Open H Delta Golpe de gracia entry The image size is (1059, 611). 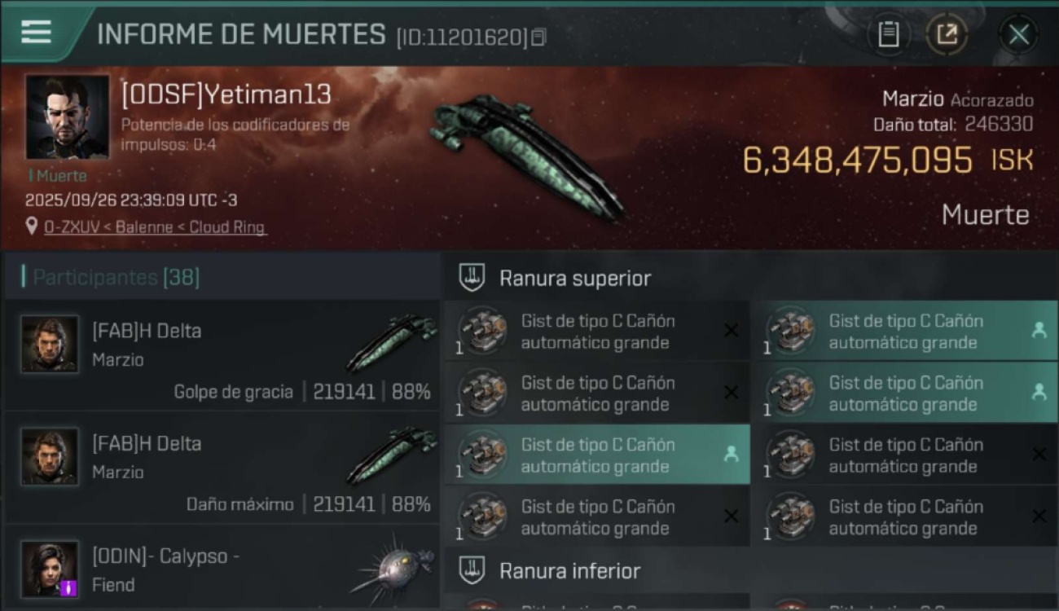tap(222, 355)
